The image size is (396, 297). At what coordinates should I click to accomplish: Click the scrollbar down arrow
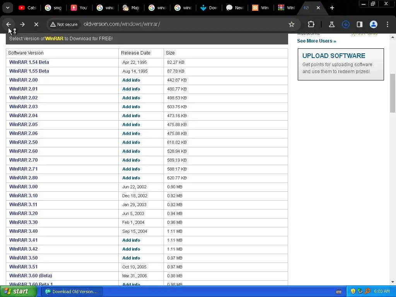tap(393, 282)
